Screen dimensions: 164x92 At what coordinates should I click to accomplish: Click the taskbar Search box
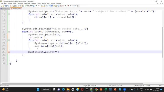tap(46, 89)
